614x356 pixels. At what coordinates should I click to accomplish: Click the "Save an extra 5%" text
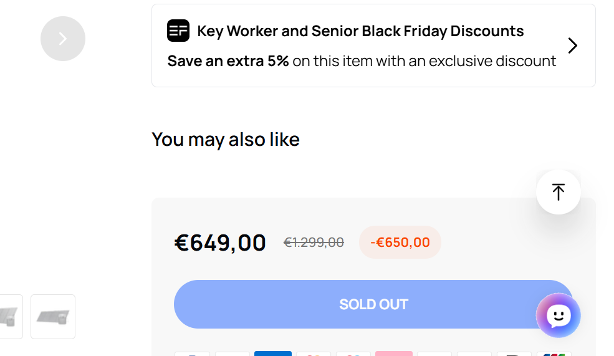(x=228, y=61)
